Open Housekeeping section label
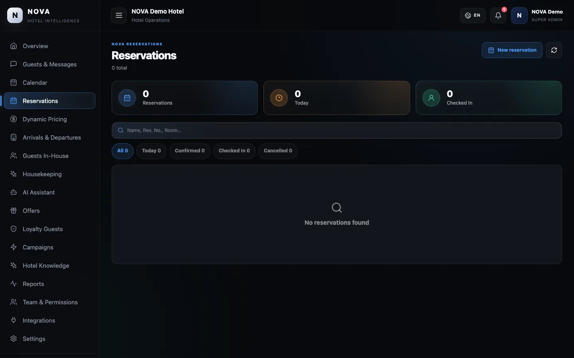574x358 pixels. (x=42, y=174)
